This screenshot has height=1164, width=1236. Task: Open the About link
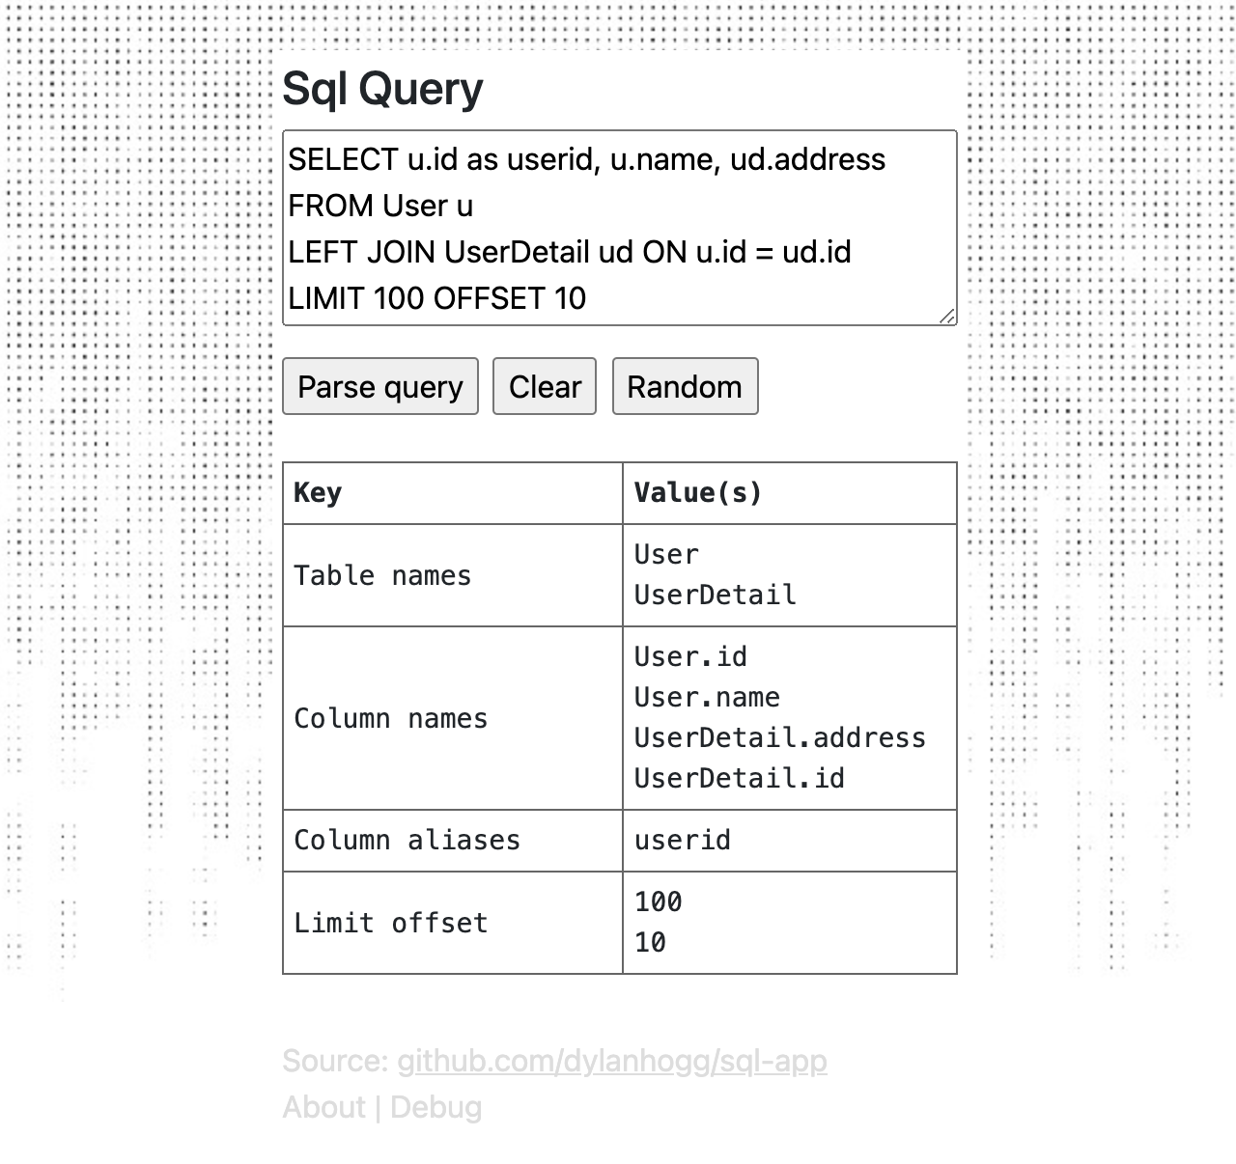324,1107
